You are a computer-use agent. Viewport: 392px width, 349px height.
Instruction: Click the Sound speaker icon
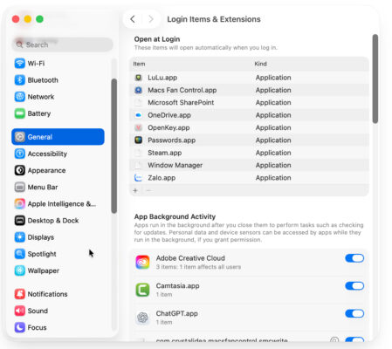(x=20, y=311)
